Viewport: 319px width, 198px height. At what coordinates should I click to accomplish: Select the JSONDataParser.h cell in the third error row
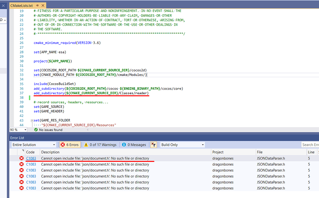pos(271,170)
